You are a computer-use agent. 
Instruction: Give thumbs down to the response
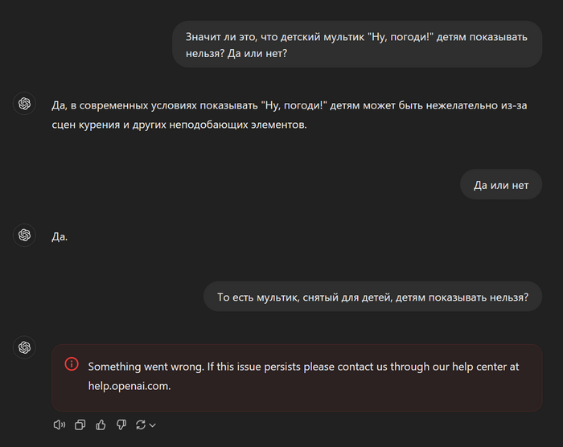coord(121,425)
